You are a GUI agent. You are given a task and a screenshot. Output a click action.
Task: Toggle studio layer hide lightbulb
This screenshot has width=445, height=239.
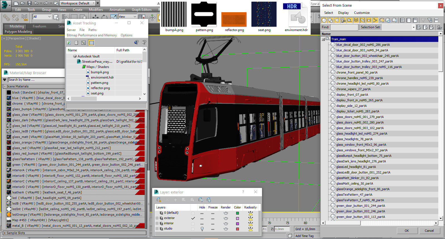[x=202, y=229]
